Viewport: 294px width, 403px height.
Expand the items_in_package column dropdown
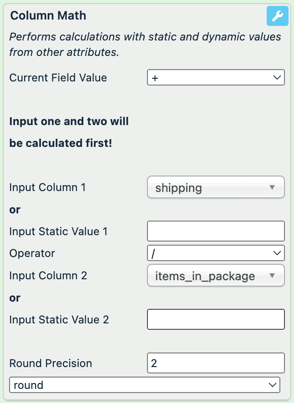click(216, 276)
